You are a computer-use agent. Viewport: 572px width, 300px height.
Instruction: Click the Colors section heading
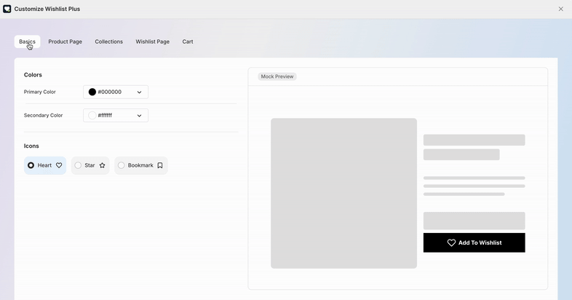click(33, 75)
